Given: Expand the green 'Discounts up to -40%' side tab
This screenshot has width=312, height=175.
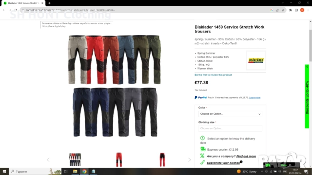Looking at the screenshot, I should pos(307,96).
